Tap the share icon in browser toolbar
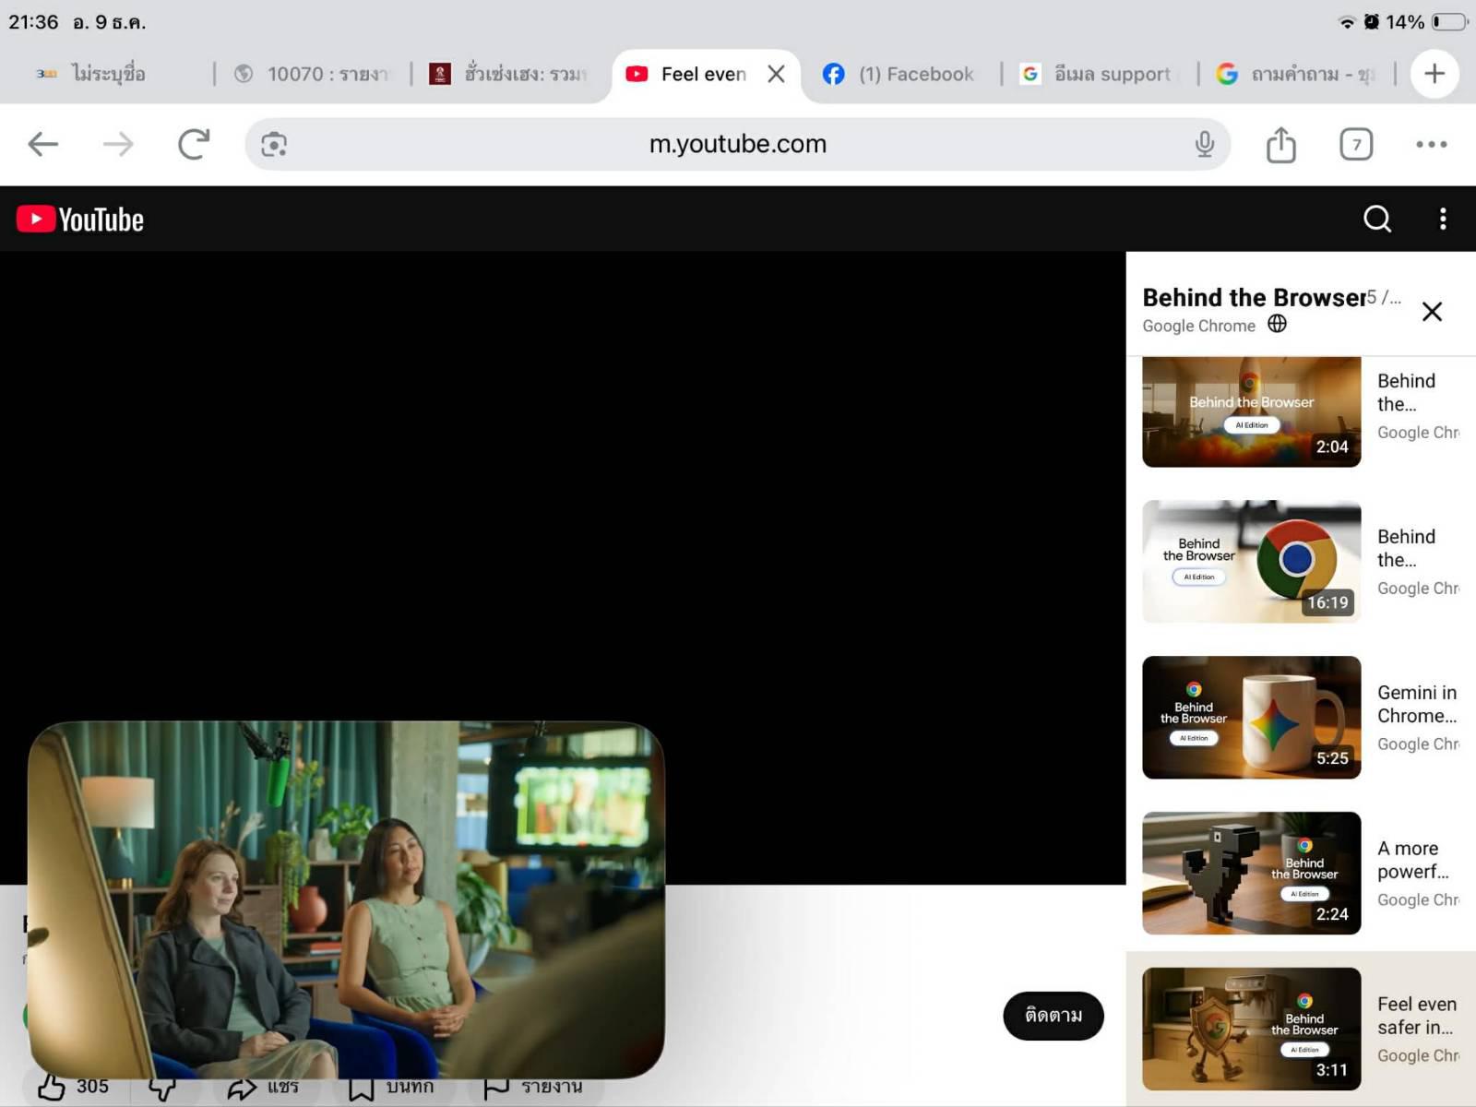 pos(1280,145)
